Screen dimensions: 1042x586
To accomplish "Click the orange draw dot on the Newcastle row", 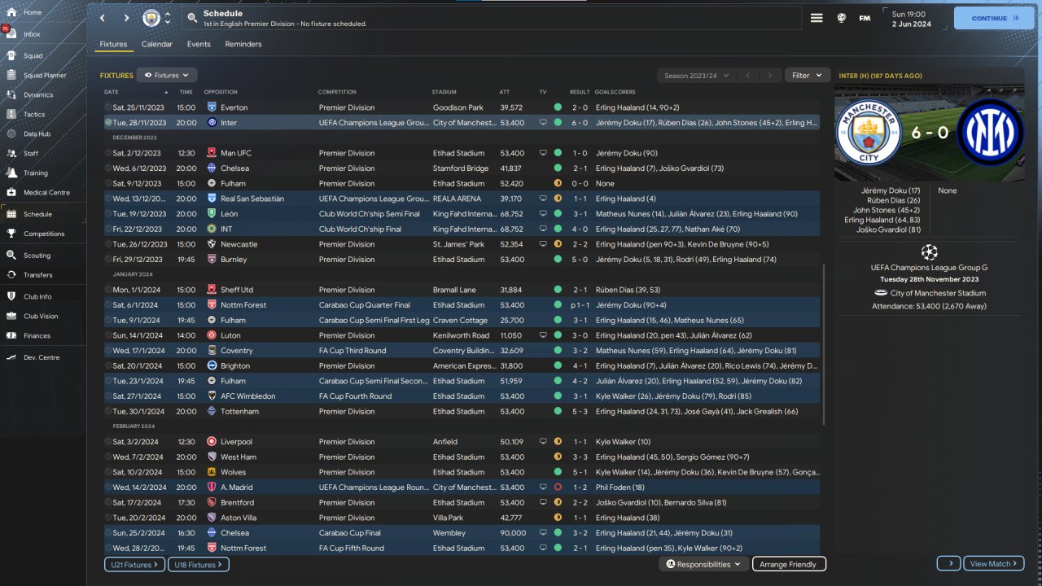I will [558, 244].
